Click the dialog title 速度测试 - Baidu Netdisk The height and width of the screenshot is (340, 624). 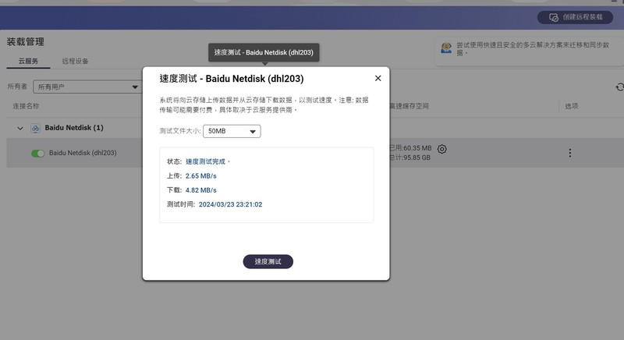click(x=232, y=79)
